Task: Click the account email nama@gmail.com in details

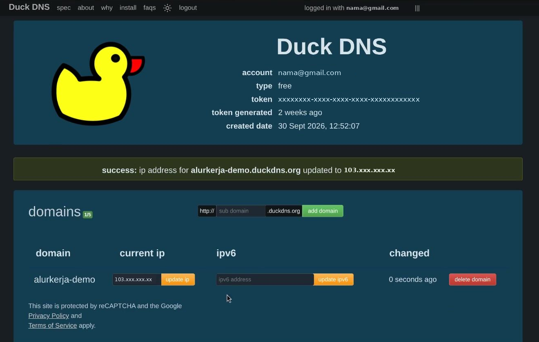Action: point(310,73)
